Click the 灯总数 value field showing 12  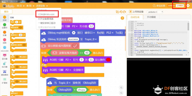click(91, 26)
